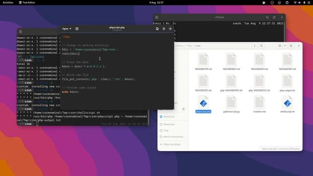313x176 pixels.
Task: Toggle grid/list view in Files
Action: tap(280, 45)
